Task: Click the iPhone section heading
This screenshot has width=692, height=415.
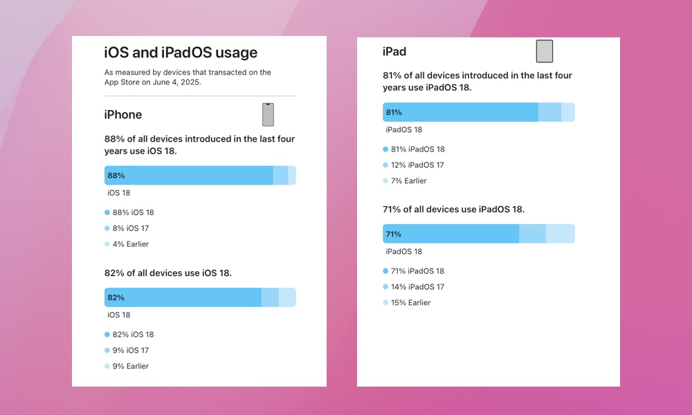Action: coord(123,115)
